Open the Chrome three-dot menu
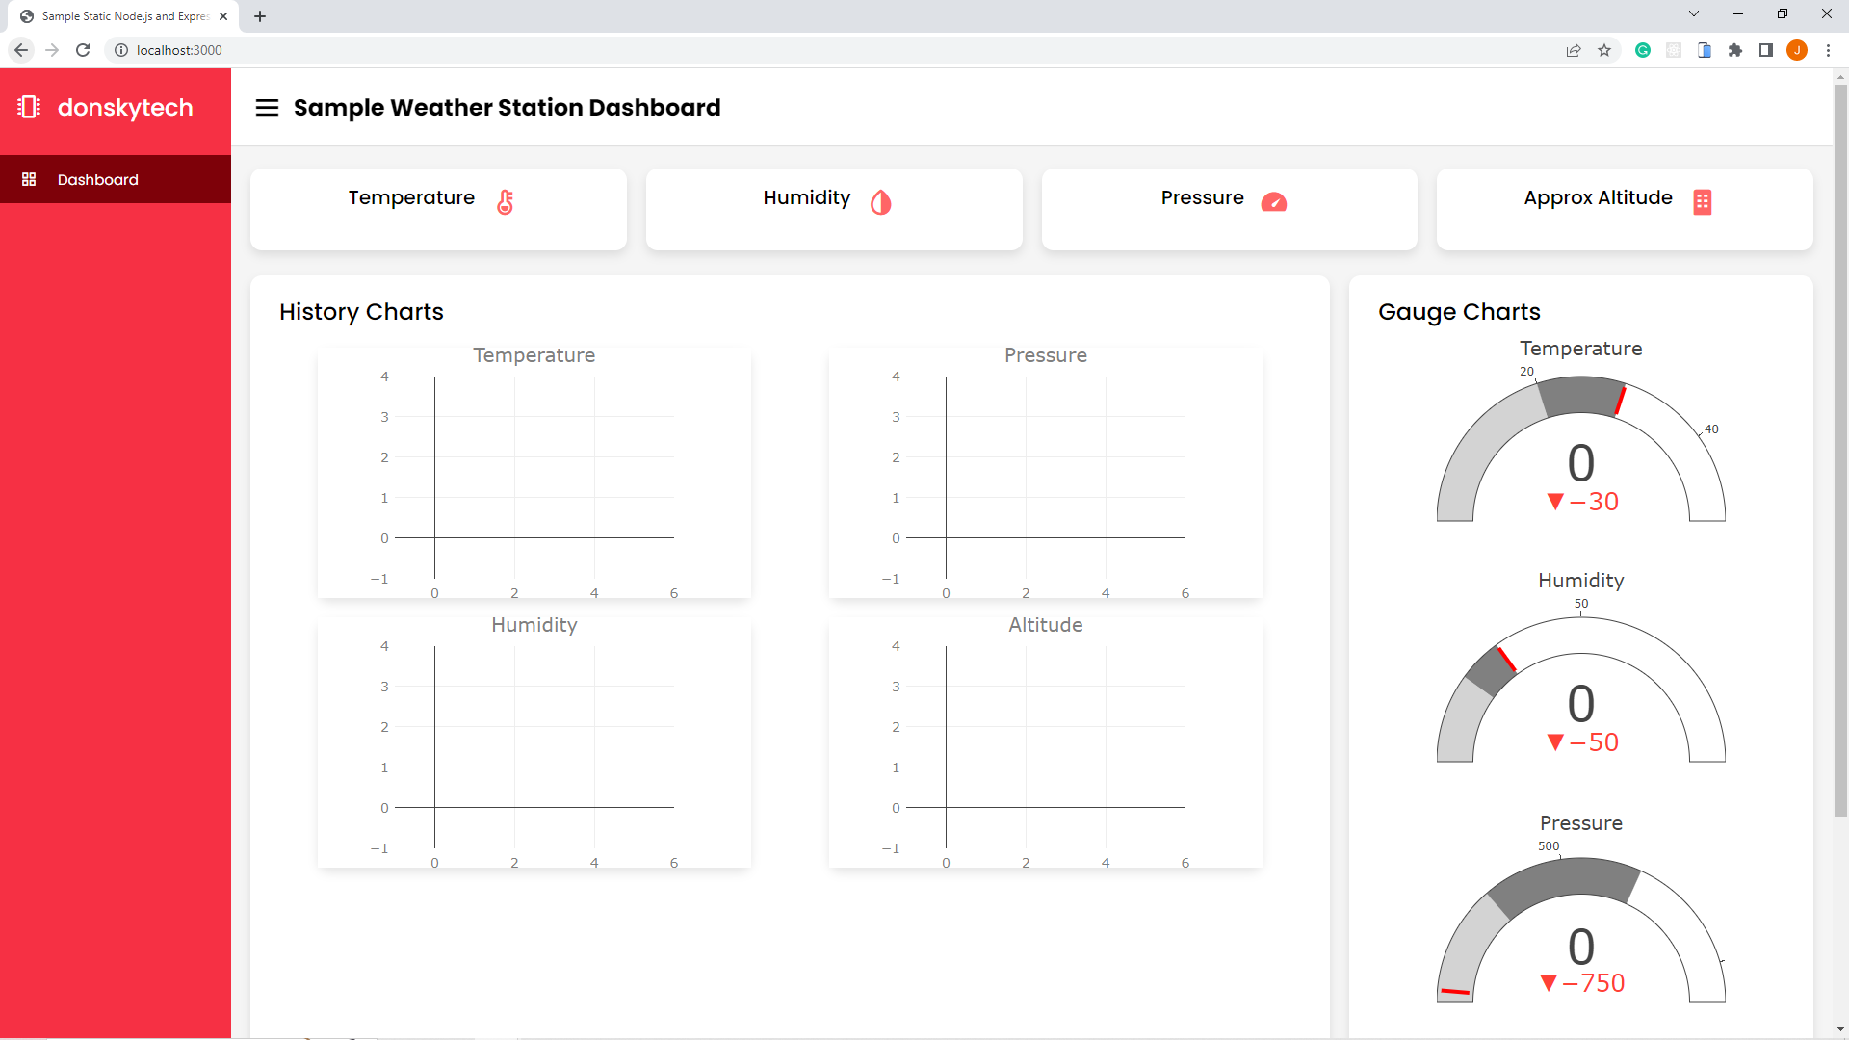The width and height of the screenshot is (1849, 1040). click(1828, 50)
